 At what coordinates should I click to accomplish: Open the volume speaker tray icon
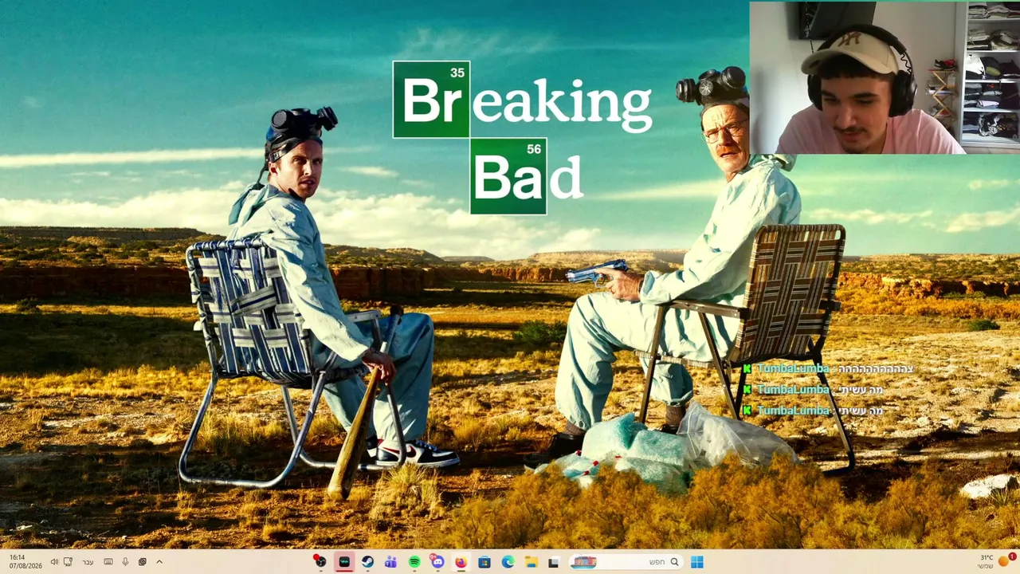click(x=54, y=562)
